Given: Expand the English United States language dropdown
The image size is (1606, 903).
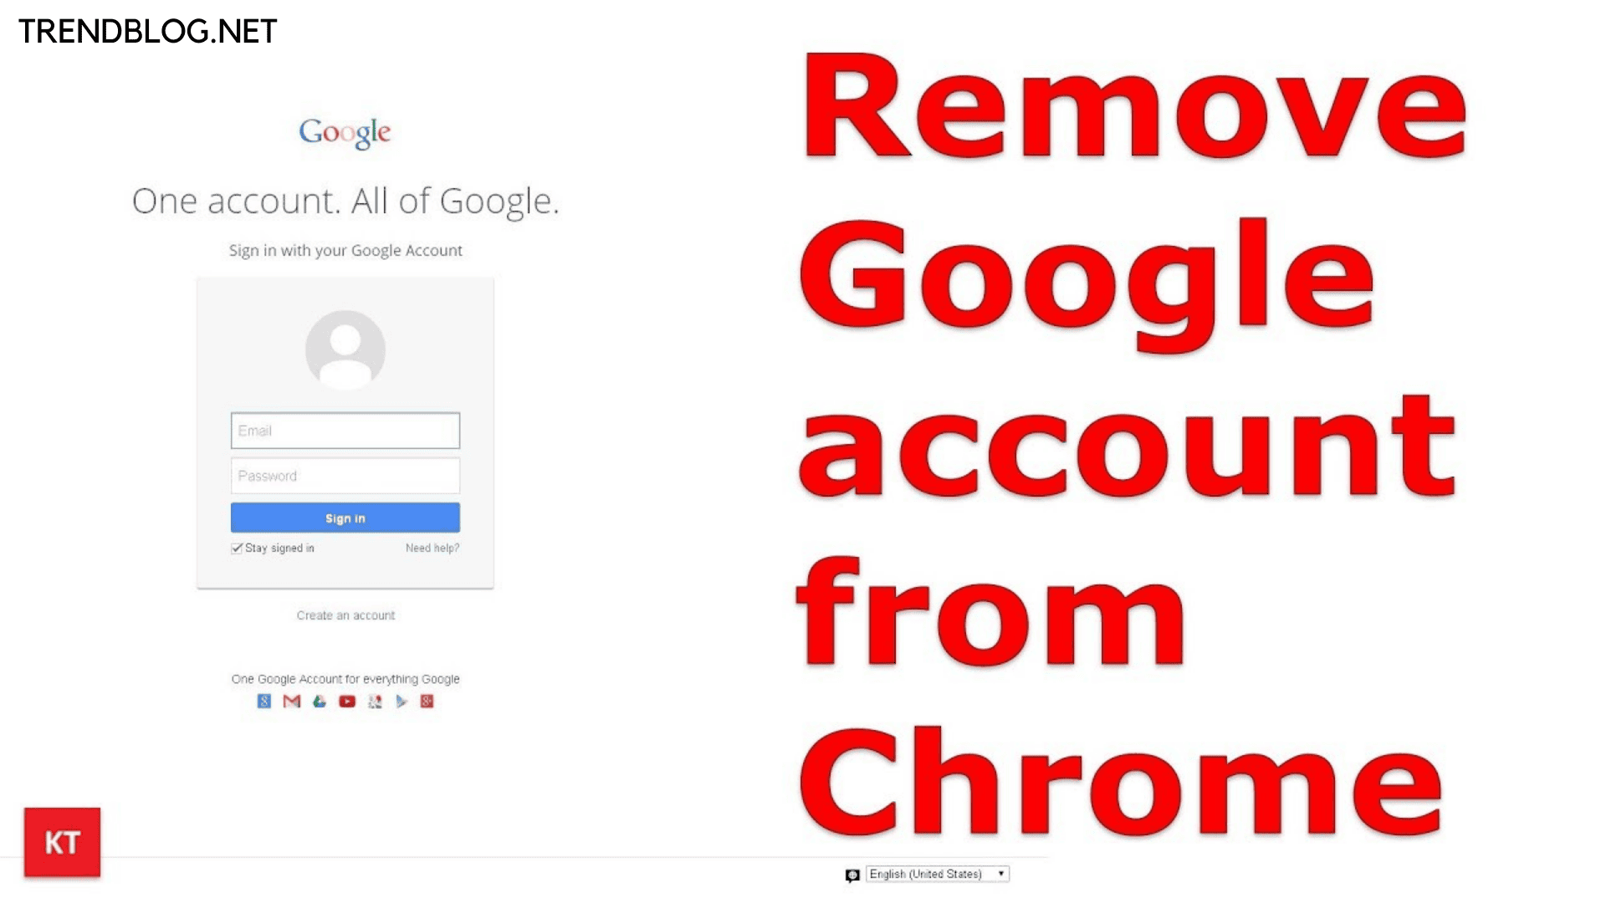Looking at the screenshot, I should (x=932, y=873).
